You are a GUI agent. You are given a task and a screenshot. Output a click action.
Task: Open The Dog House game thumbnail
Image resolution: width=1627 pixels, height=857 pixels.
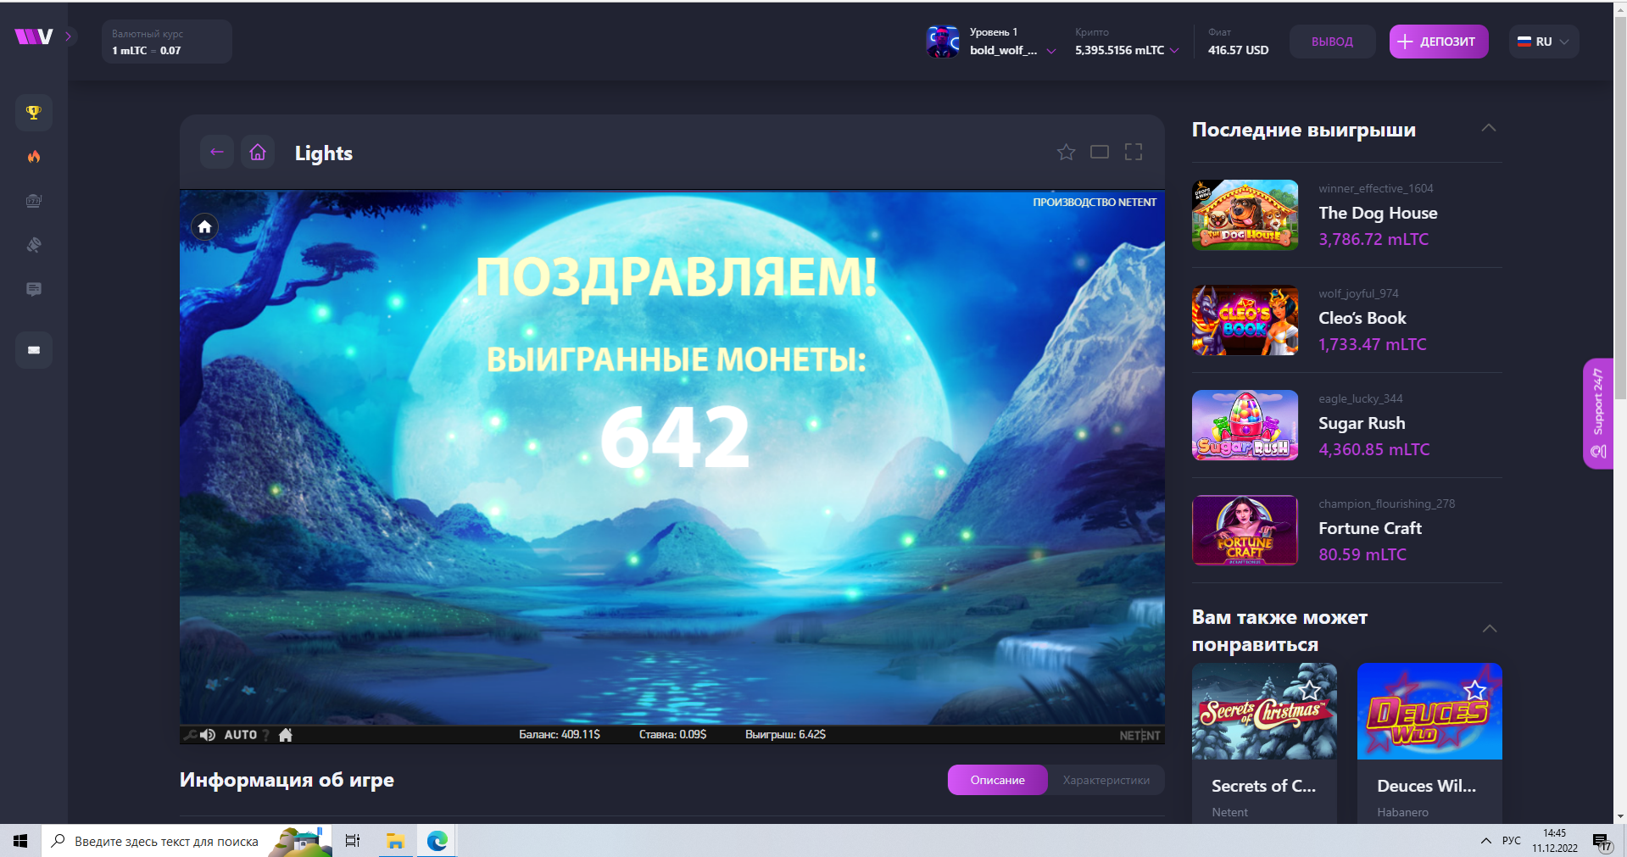pyautogui.click(x=1245, y=215)
